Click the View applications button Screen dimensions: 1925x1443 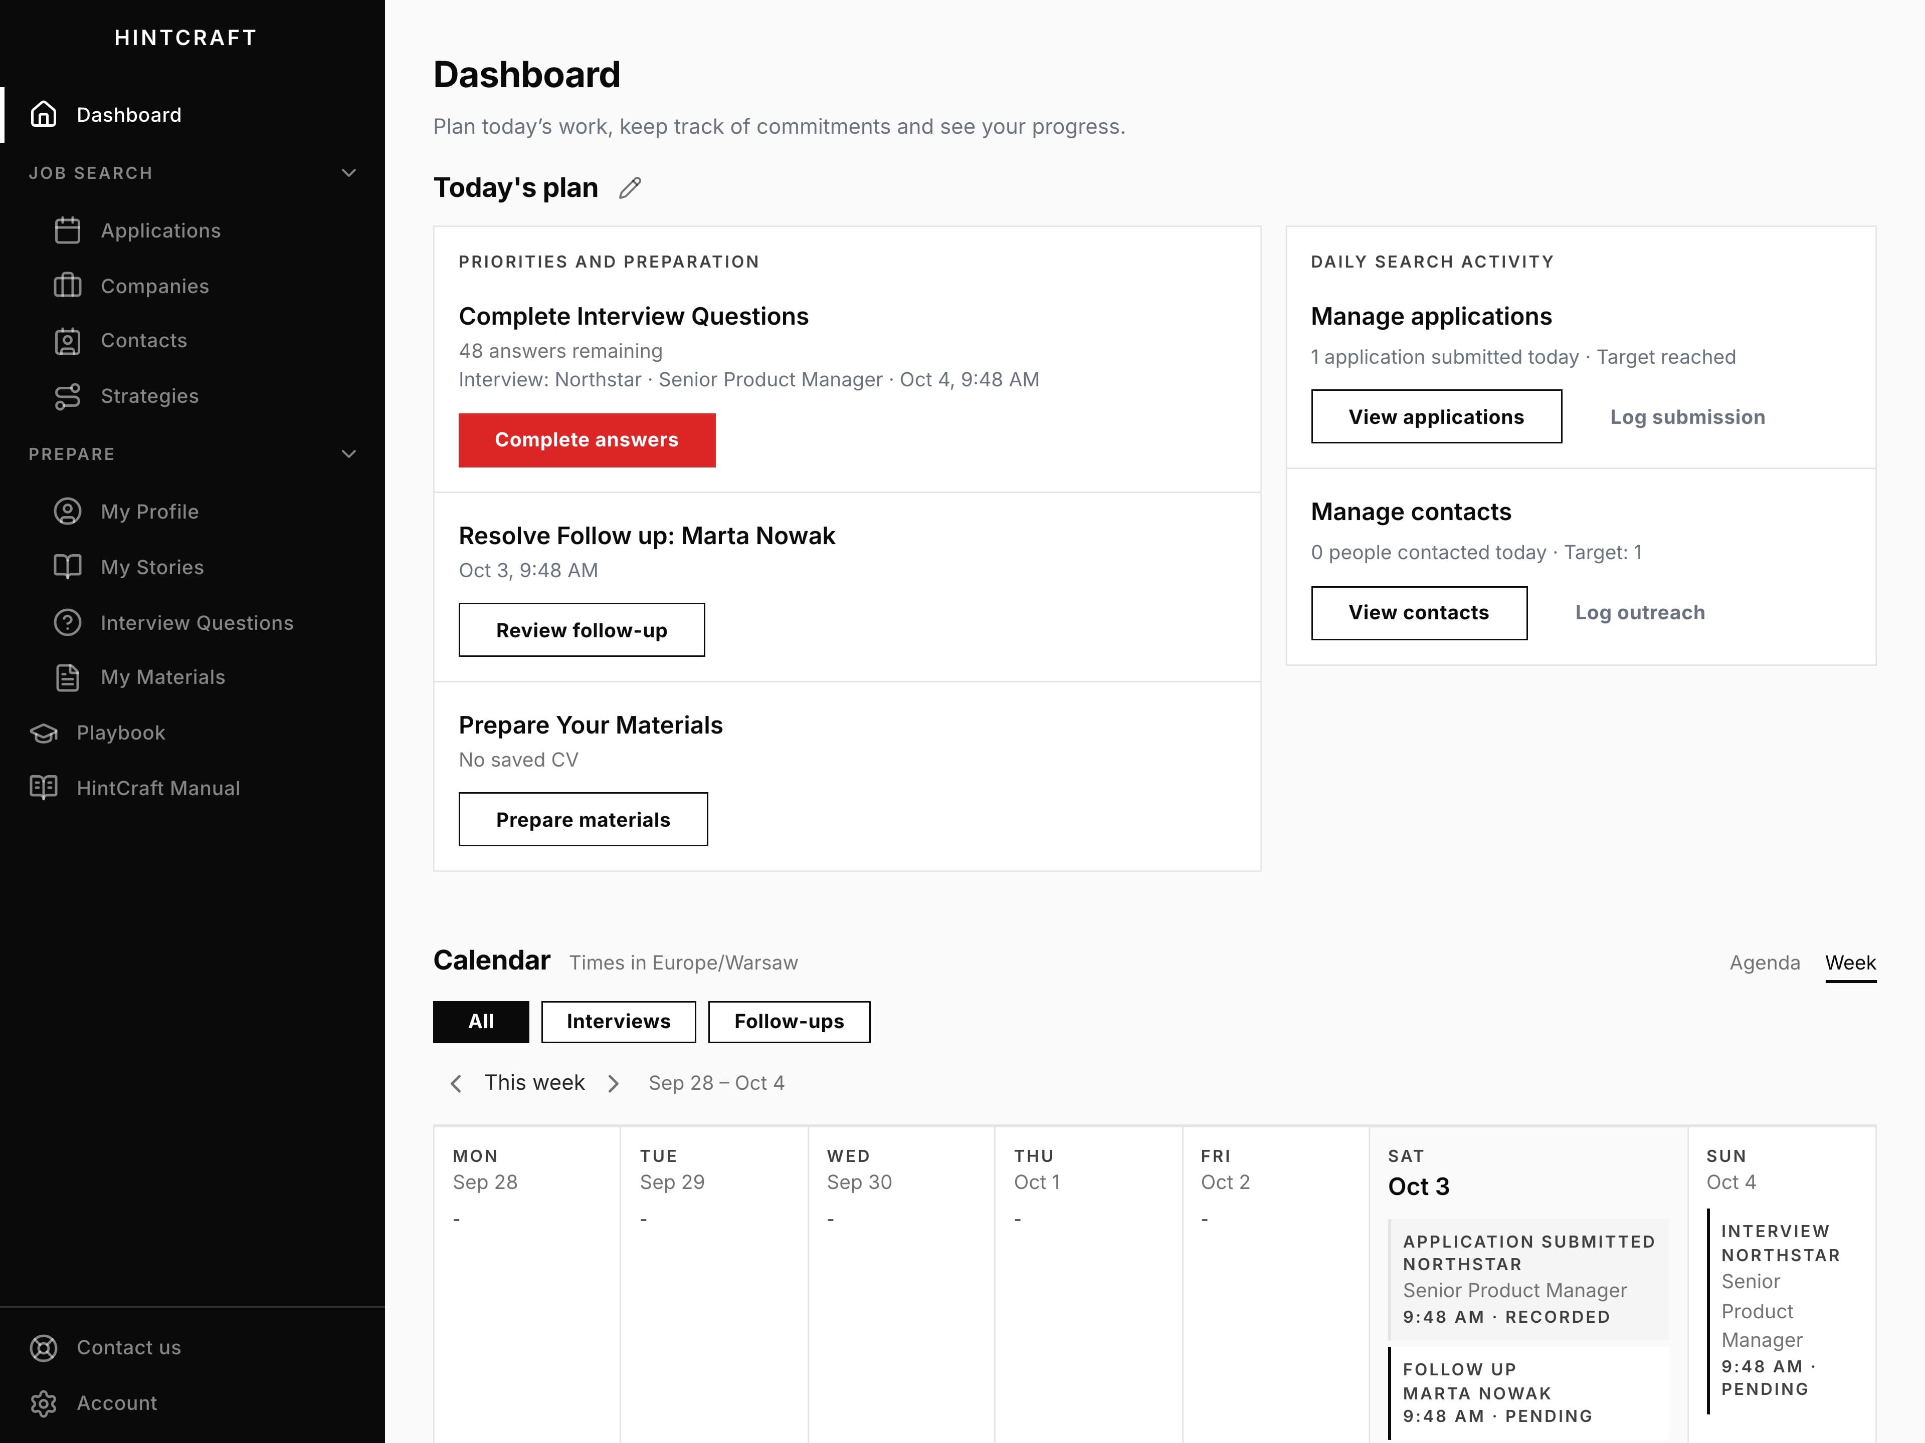(1437, 417)
